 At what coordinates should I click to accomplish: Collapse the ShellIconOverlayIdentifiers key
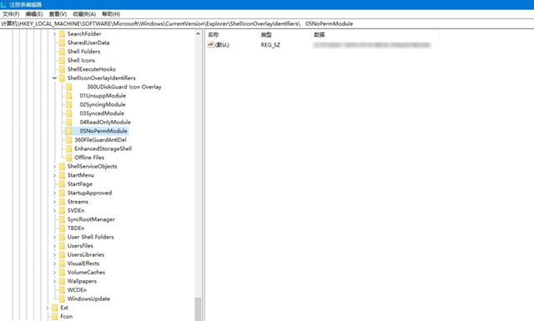pyautogui.click(x=54, y=78)
